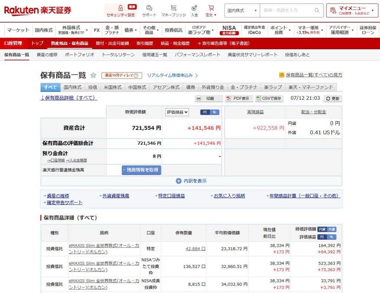Jump to ↓保有商品詳細（すべて） link

tap(69, 98)
